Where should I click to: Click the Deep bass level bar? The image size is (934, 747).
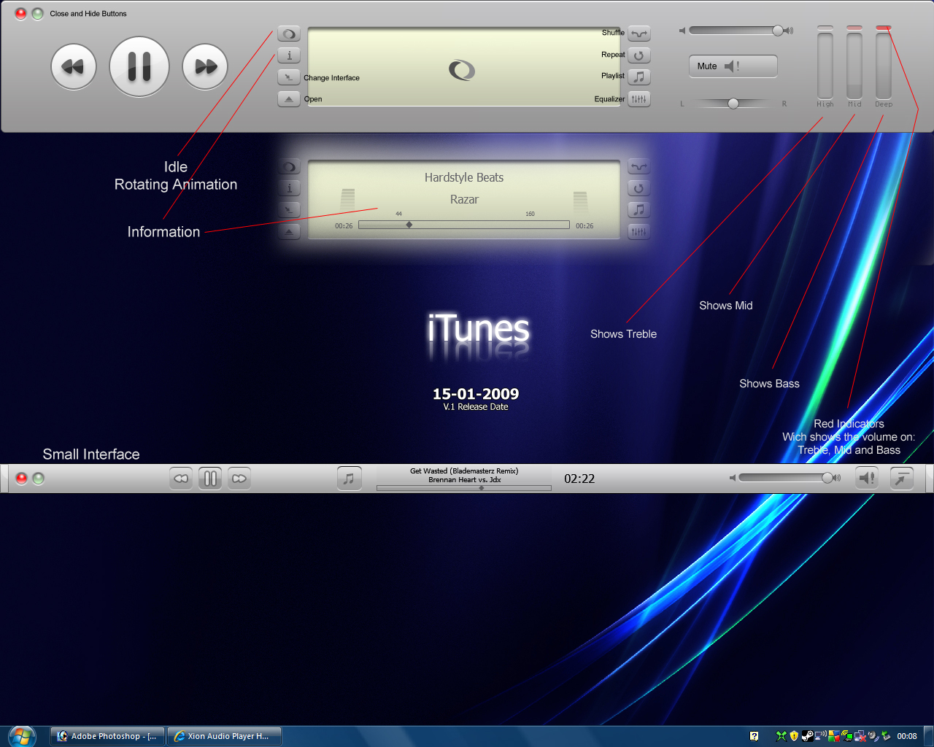pos(884,66)
